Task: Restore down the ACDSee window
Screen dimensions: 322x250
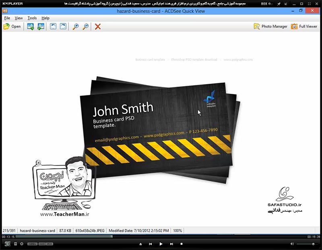Action: (x=301, y=11)
